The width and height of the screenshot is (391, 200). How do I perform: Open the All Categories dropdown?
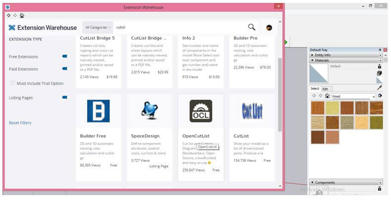98,27
